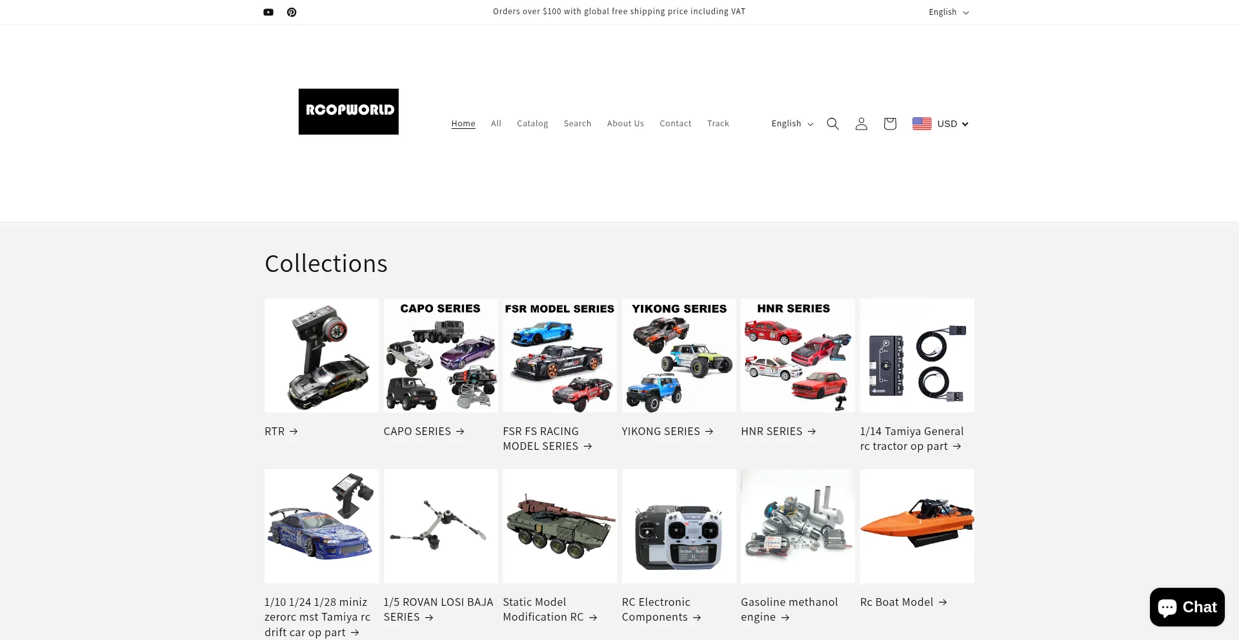The image size is (1239, 640).
Task: Click the search magnifier icon
Action: point(833,124)
